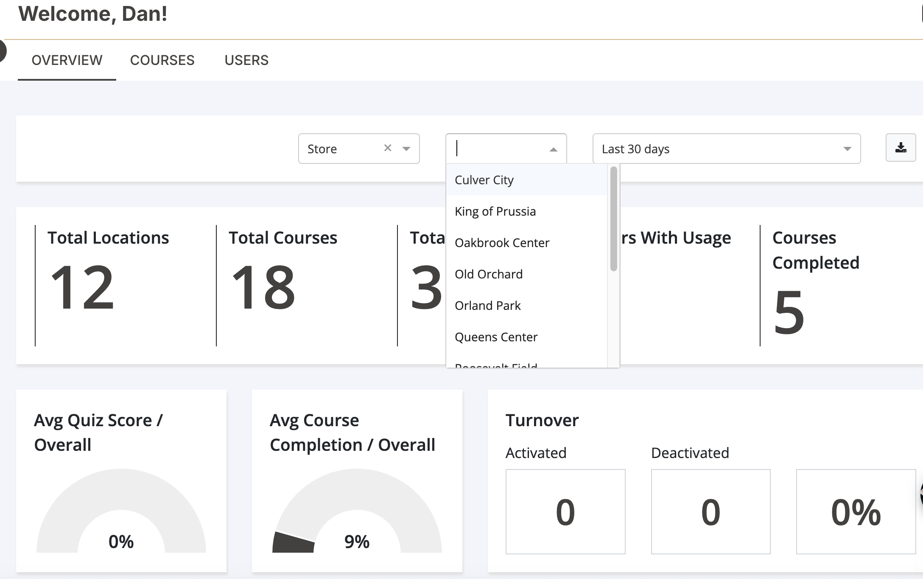Click the Activated turnover count box
The image size is (923, 579).
[565, 512]
